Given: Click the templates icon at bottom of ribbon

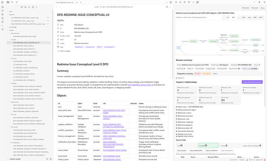Looking at the screenshot, I should [2, 29].
